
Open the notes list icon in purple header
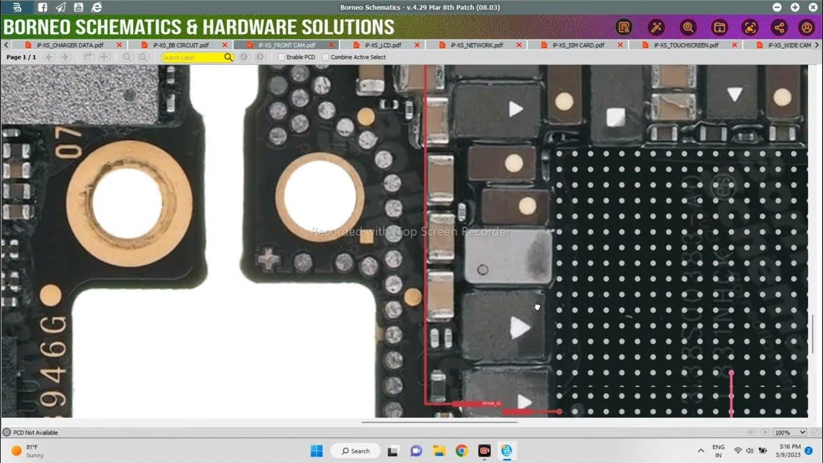623,28
